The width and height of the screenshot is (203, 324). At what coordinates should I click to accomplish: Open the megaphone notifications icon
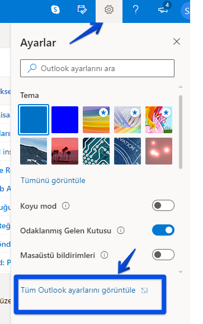click(x=163, y=10)
